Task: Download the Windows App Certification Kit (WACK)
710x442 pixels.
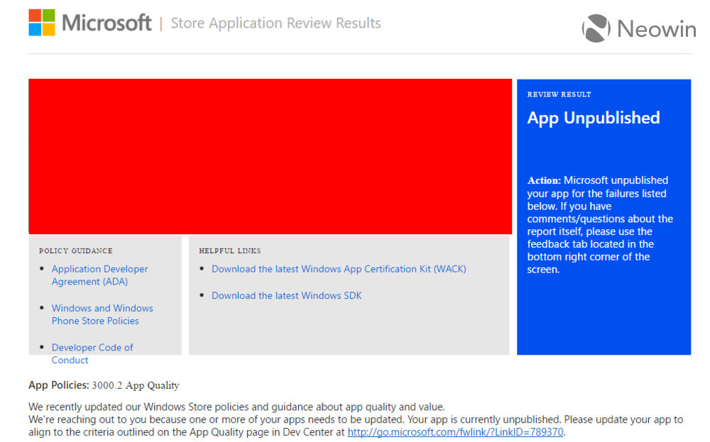Action: click(x=339, y=269)
